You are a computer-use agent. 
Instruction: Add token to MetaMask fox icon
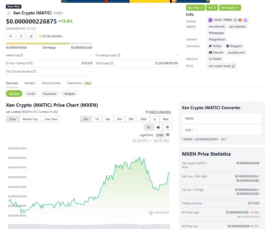(240, 20)
